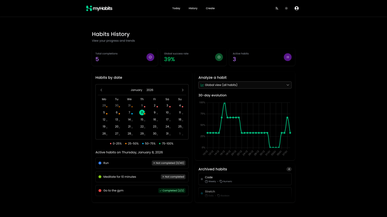Toggle Run habit Not completed status
387x217 pixels.
click(169, 163)
